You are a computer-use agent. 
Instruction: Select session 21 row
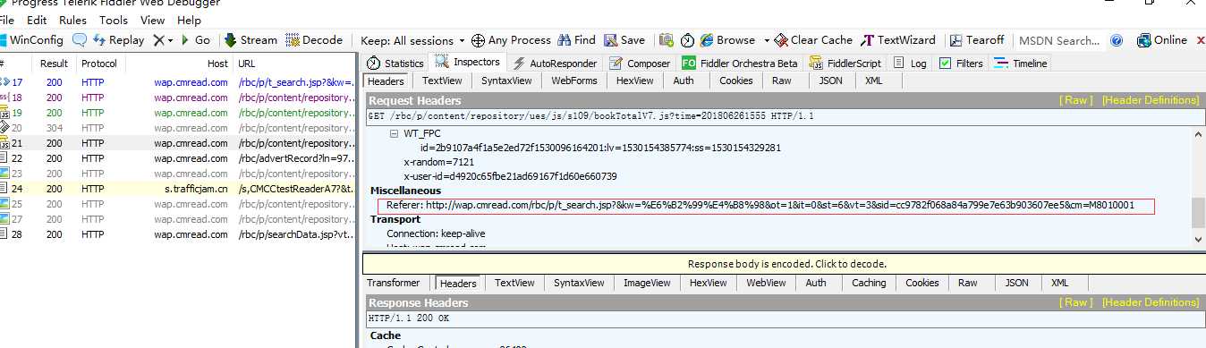click(x=178, y=143)
